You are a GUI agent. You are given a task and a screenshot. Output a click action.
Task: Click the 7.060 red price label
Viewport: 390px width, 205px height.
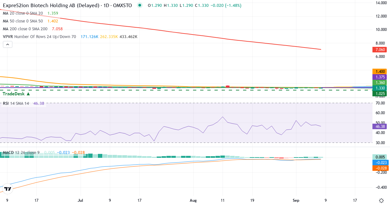click(380, 50)
